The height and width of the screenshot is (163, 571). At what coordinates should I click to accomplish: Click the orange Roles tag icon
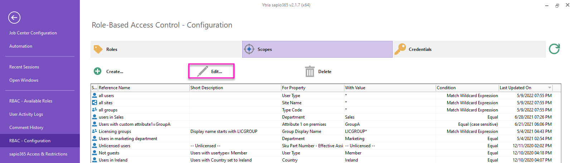pos(98,49)
